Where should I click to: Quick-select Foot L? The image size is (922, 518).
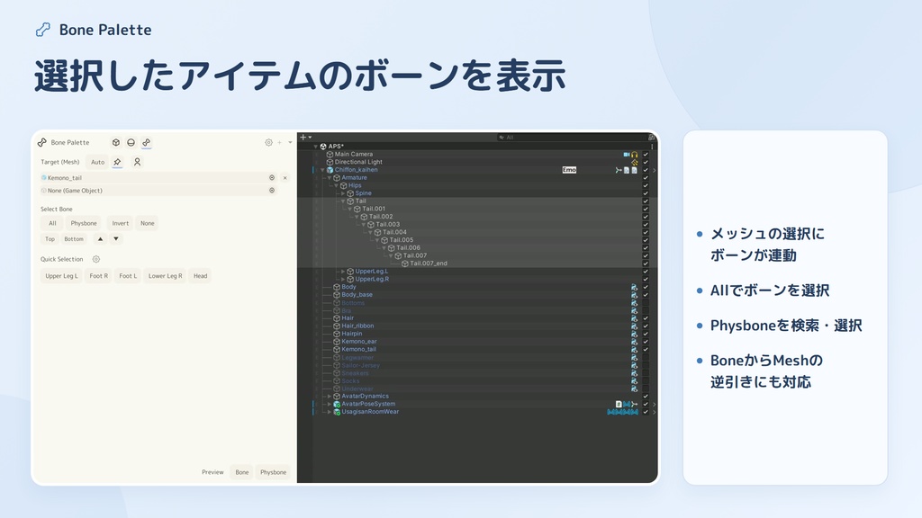click(x=128, y=276)
